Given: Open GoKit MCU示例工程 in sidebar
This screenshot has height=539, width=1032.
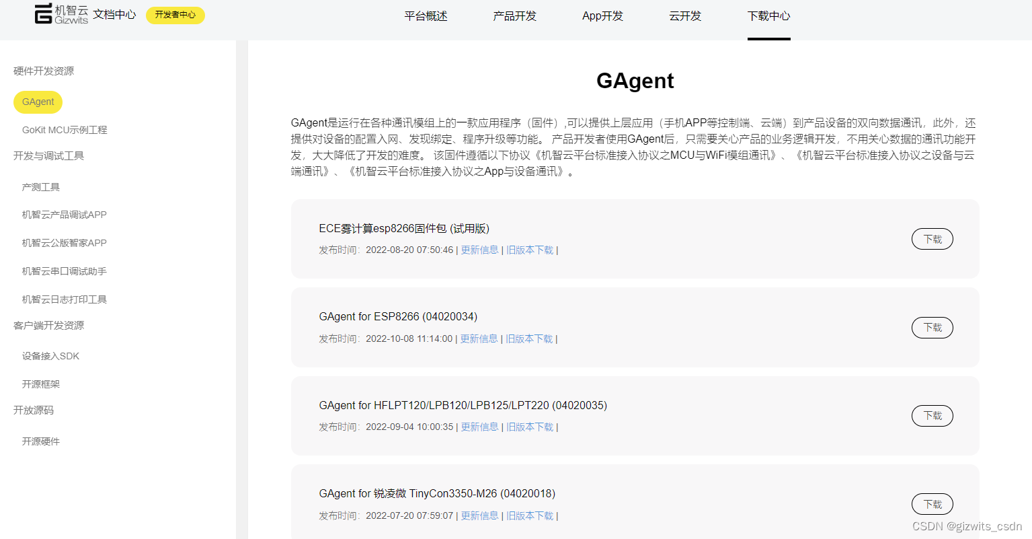Looking at the screenshot, I should (x=65, y=130).
